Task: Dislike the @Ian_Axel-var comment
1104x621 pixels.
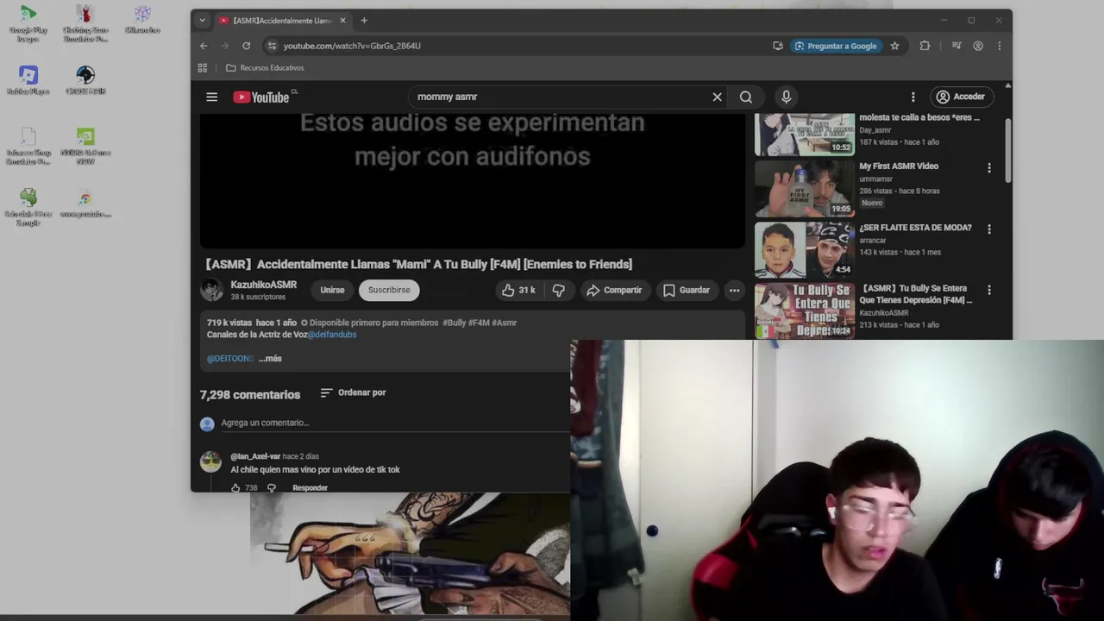Action: coord(271,488)
